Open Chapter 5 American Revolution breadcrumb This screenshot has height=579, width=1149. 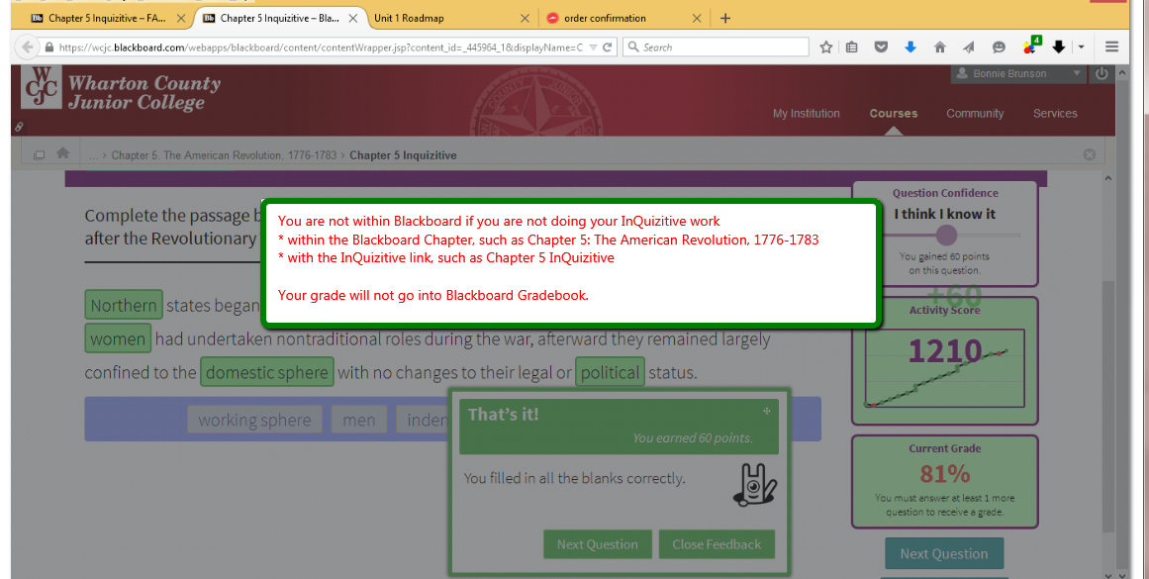click(224, 155)
